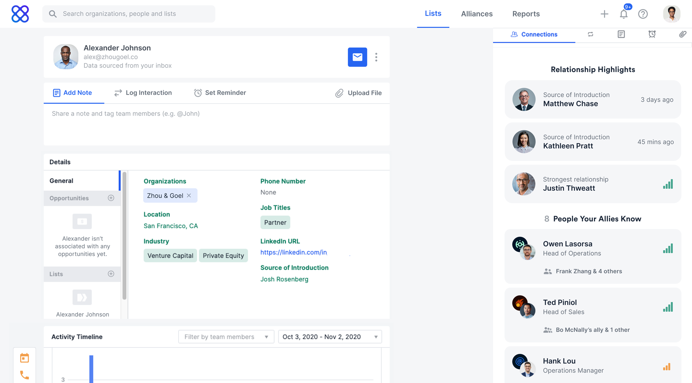Open the attachments paperclip panel tab
Viewport: 692px width, 383px height.
tap(682, 34)
